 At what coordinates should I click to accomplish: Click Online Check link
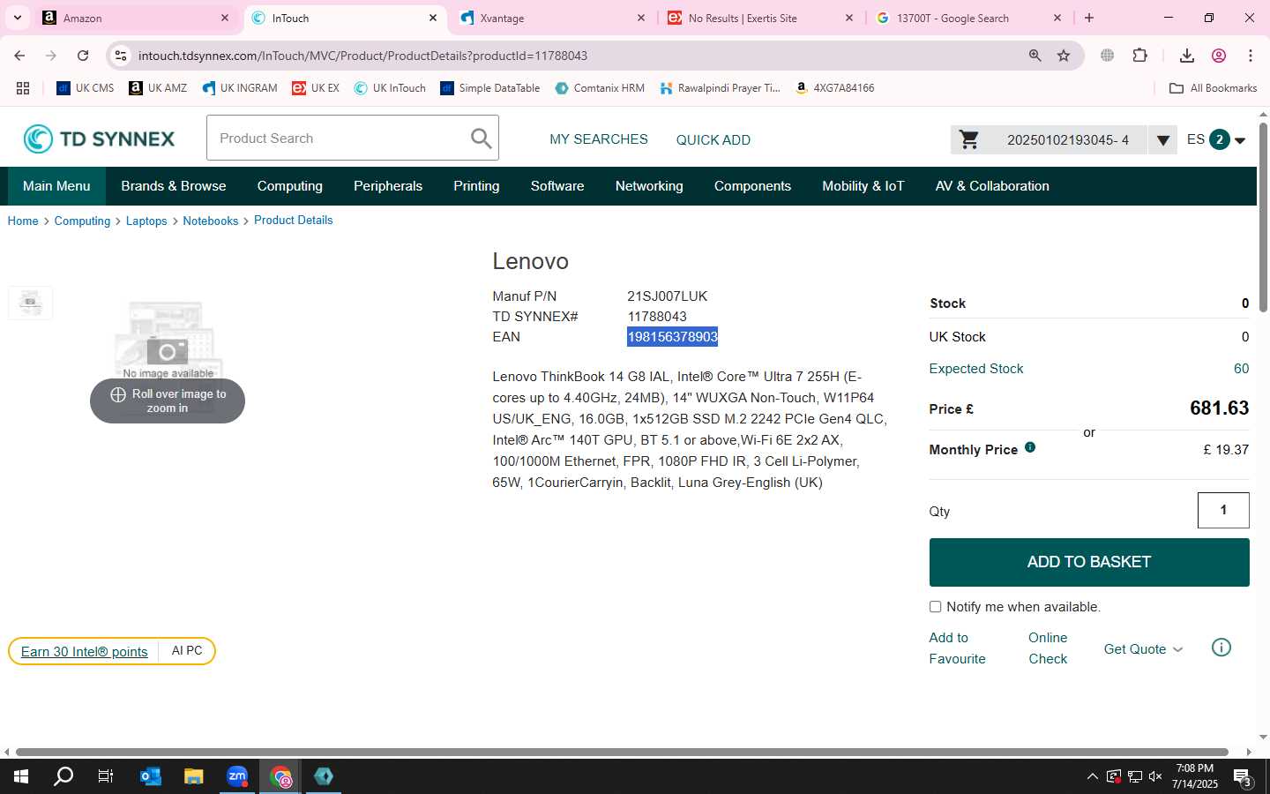[x=1048, y=648]
